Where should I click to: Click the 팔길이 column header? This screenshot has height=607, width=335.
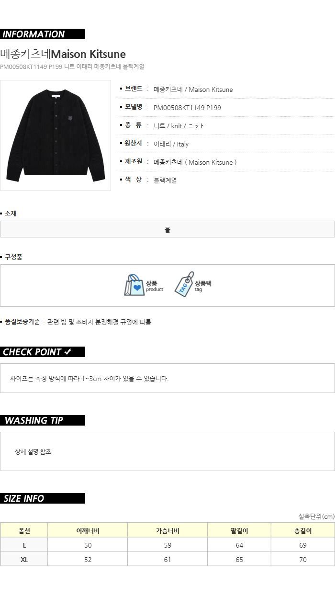[x=239, y=530]
